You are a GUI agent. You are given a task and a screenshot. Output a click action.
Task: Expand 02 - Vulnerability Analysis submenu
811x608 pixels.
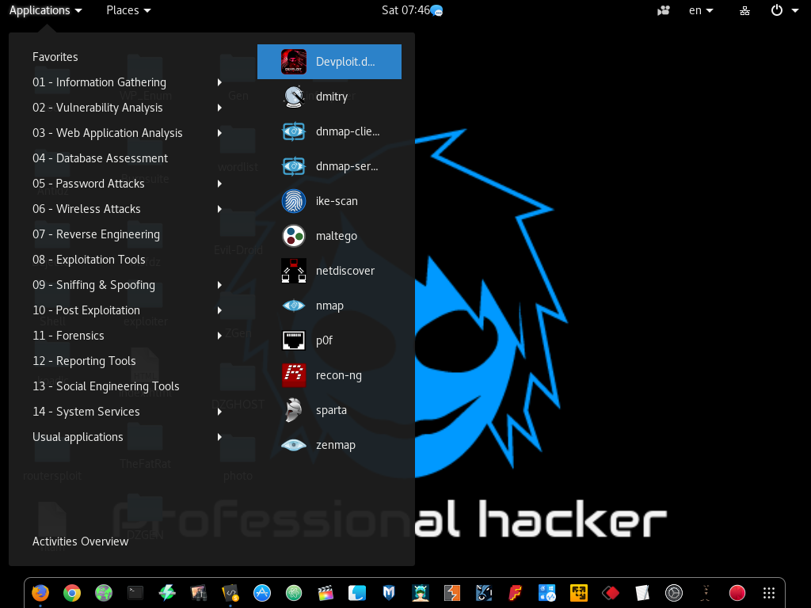[x=220, y=108]
